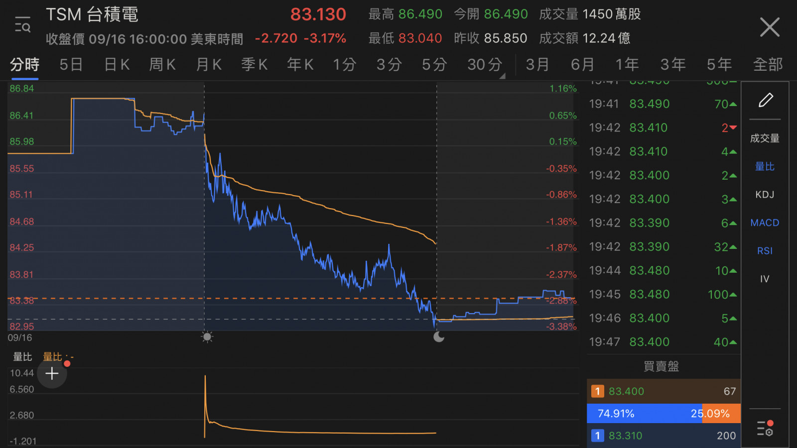Click the 19:42 trade with volume 2 down
This screenshot has height=448, width=797.
[663, 128]
